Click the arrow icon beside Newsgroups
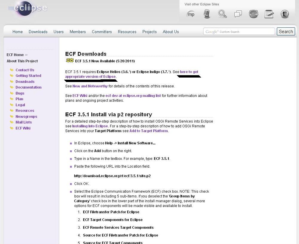Viewport: 299px width, 244px height. tap(12, 116)
